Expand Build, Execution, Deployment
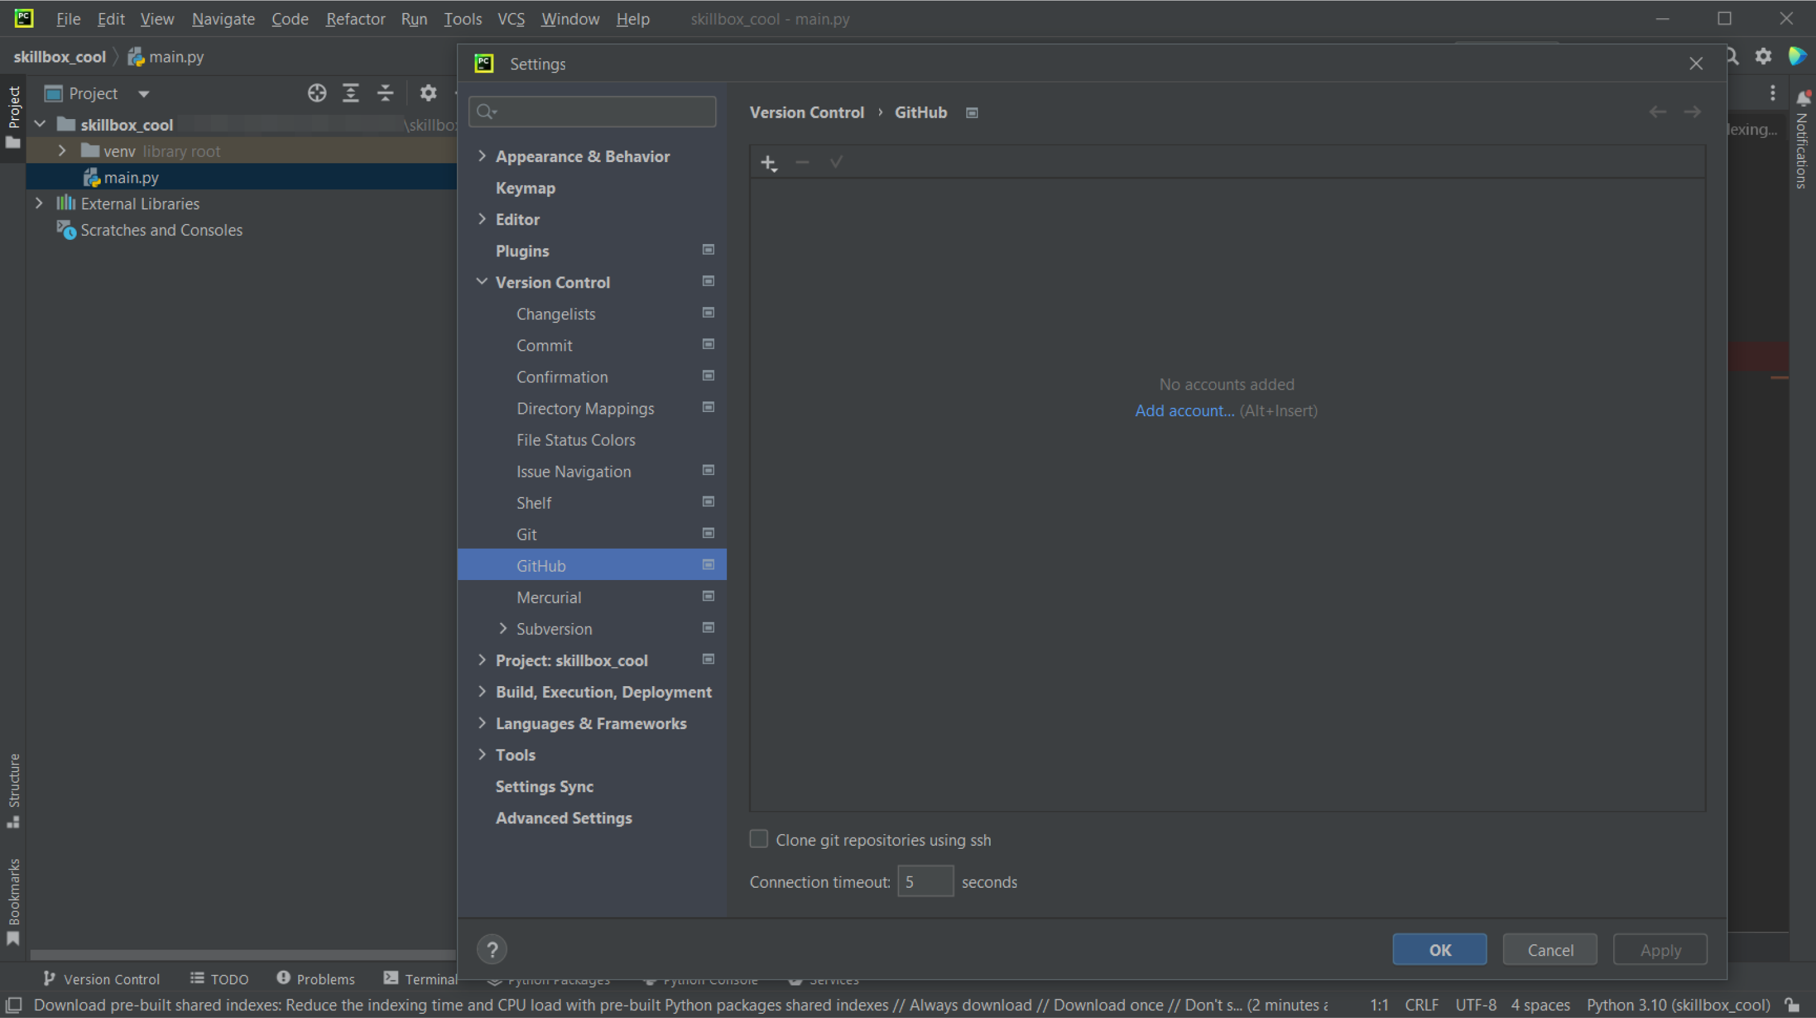1816x1018 pixels. pyautogui.click(x=482, y=691)
